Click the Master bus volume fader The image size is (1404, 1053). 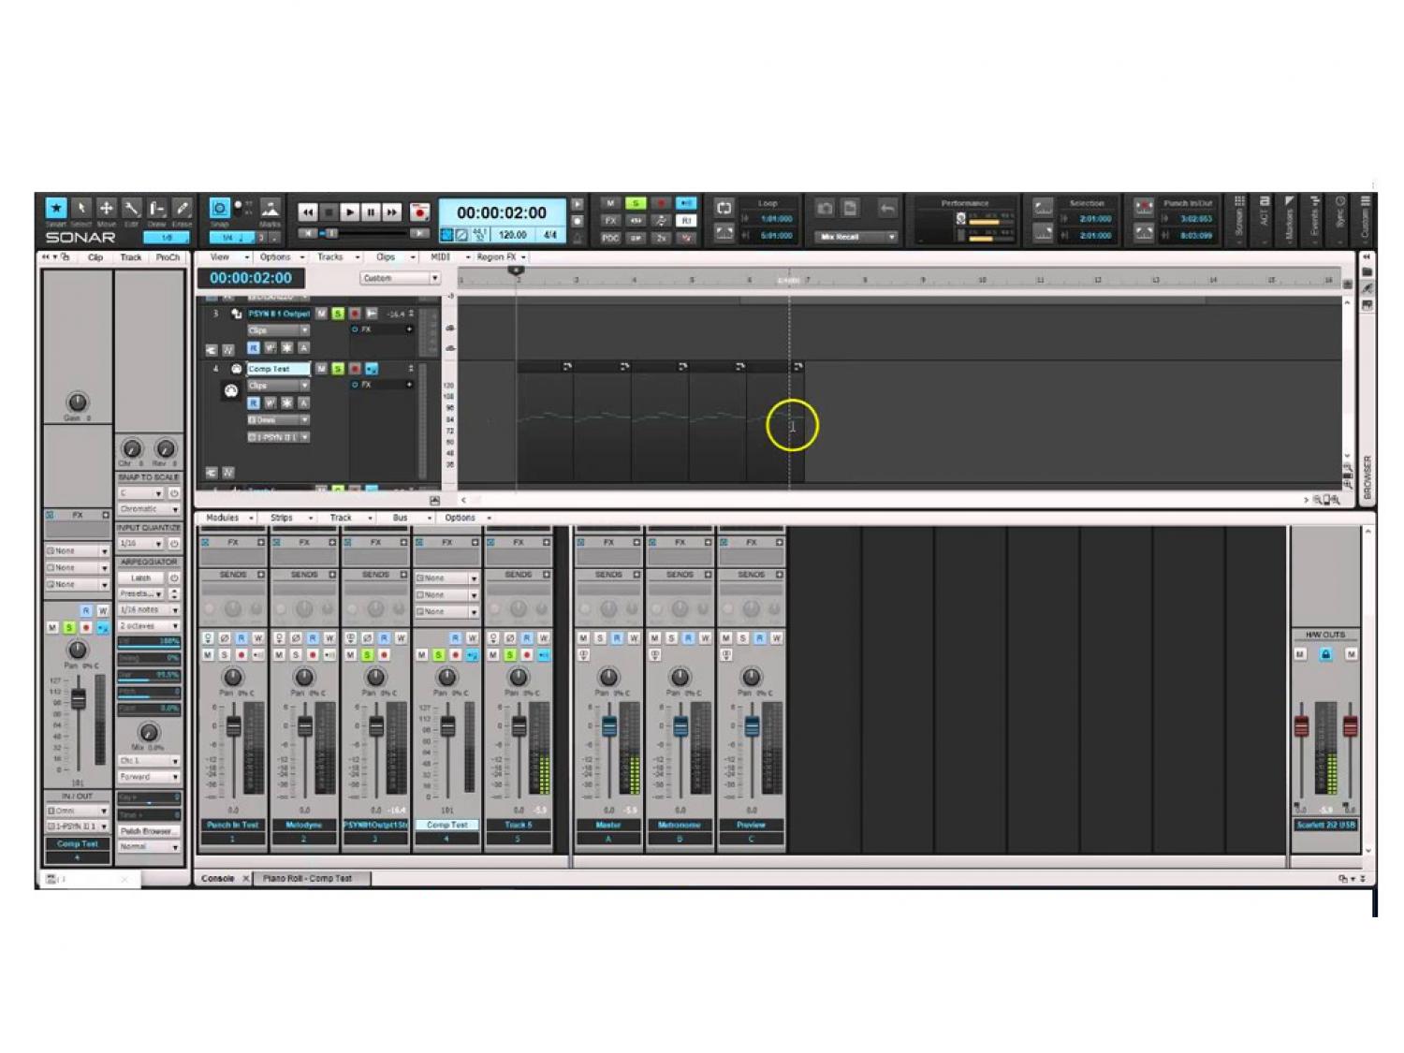point(609,725)
